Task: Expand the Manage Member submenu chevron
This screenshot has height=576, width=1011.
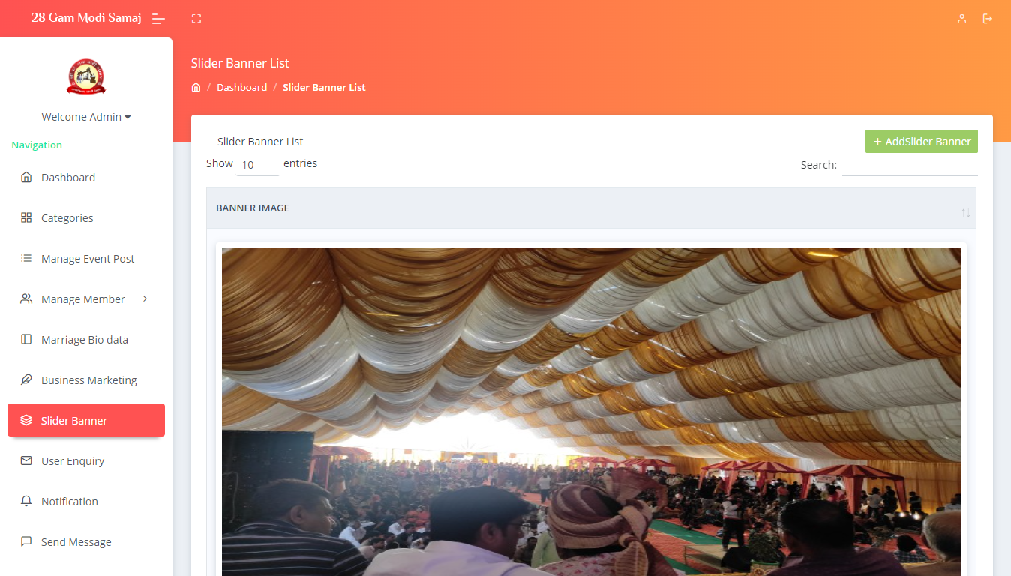Action: click(145, 298)
